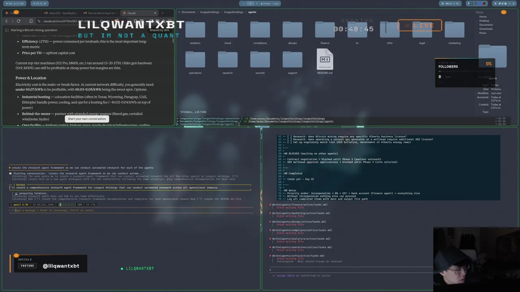Select workspace 1 in top bar

click(243, 3)
